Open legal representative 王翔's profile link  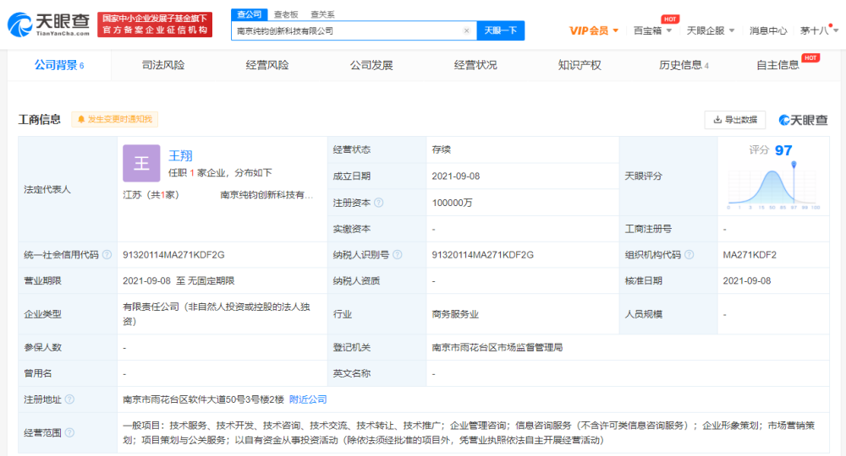[x=181, y=155]
